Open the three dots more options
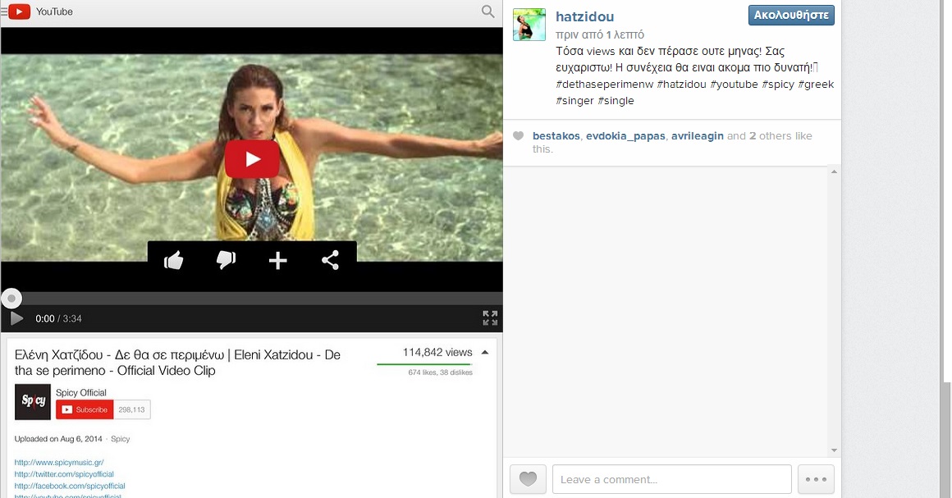This screenshot has width=952, height=498. [816, 479]
